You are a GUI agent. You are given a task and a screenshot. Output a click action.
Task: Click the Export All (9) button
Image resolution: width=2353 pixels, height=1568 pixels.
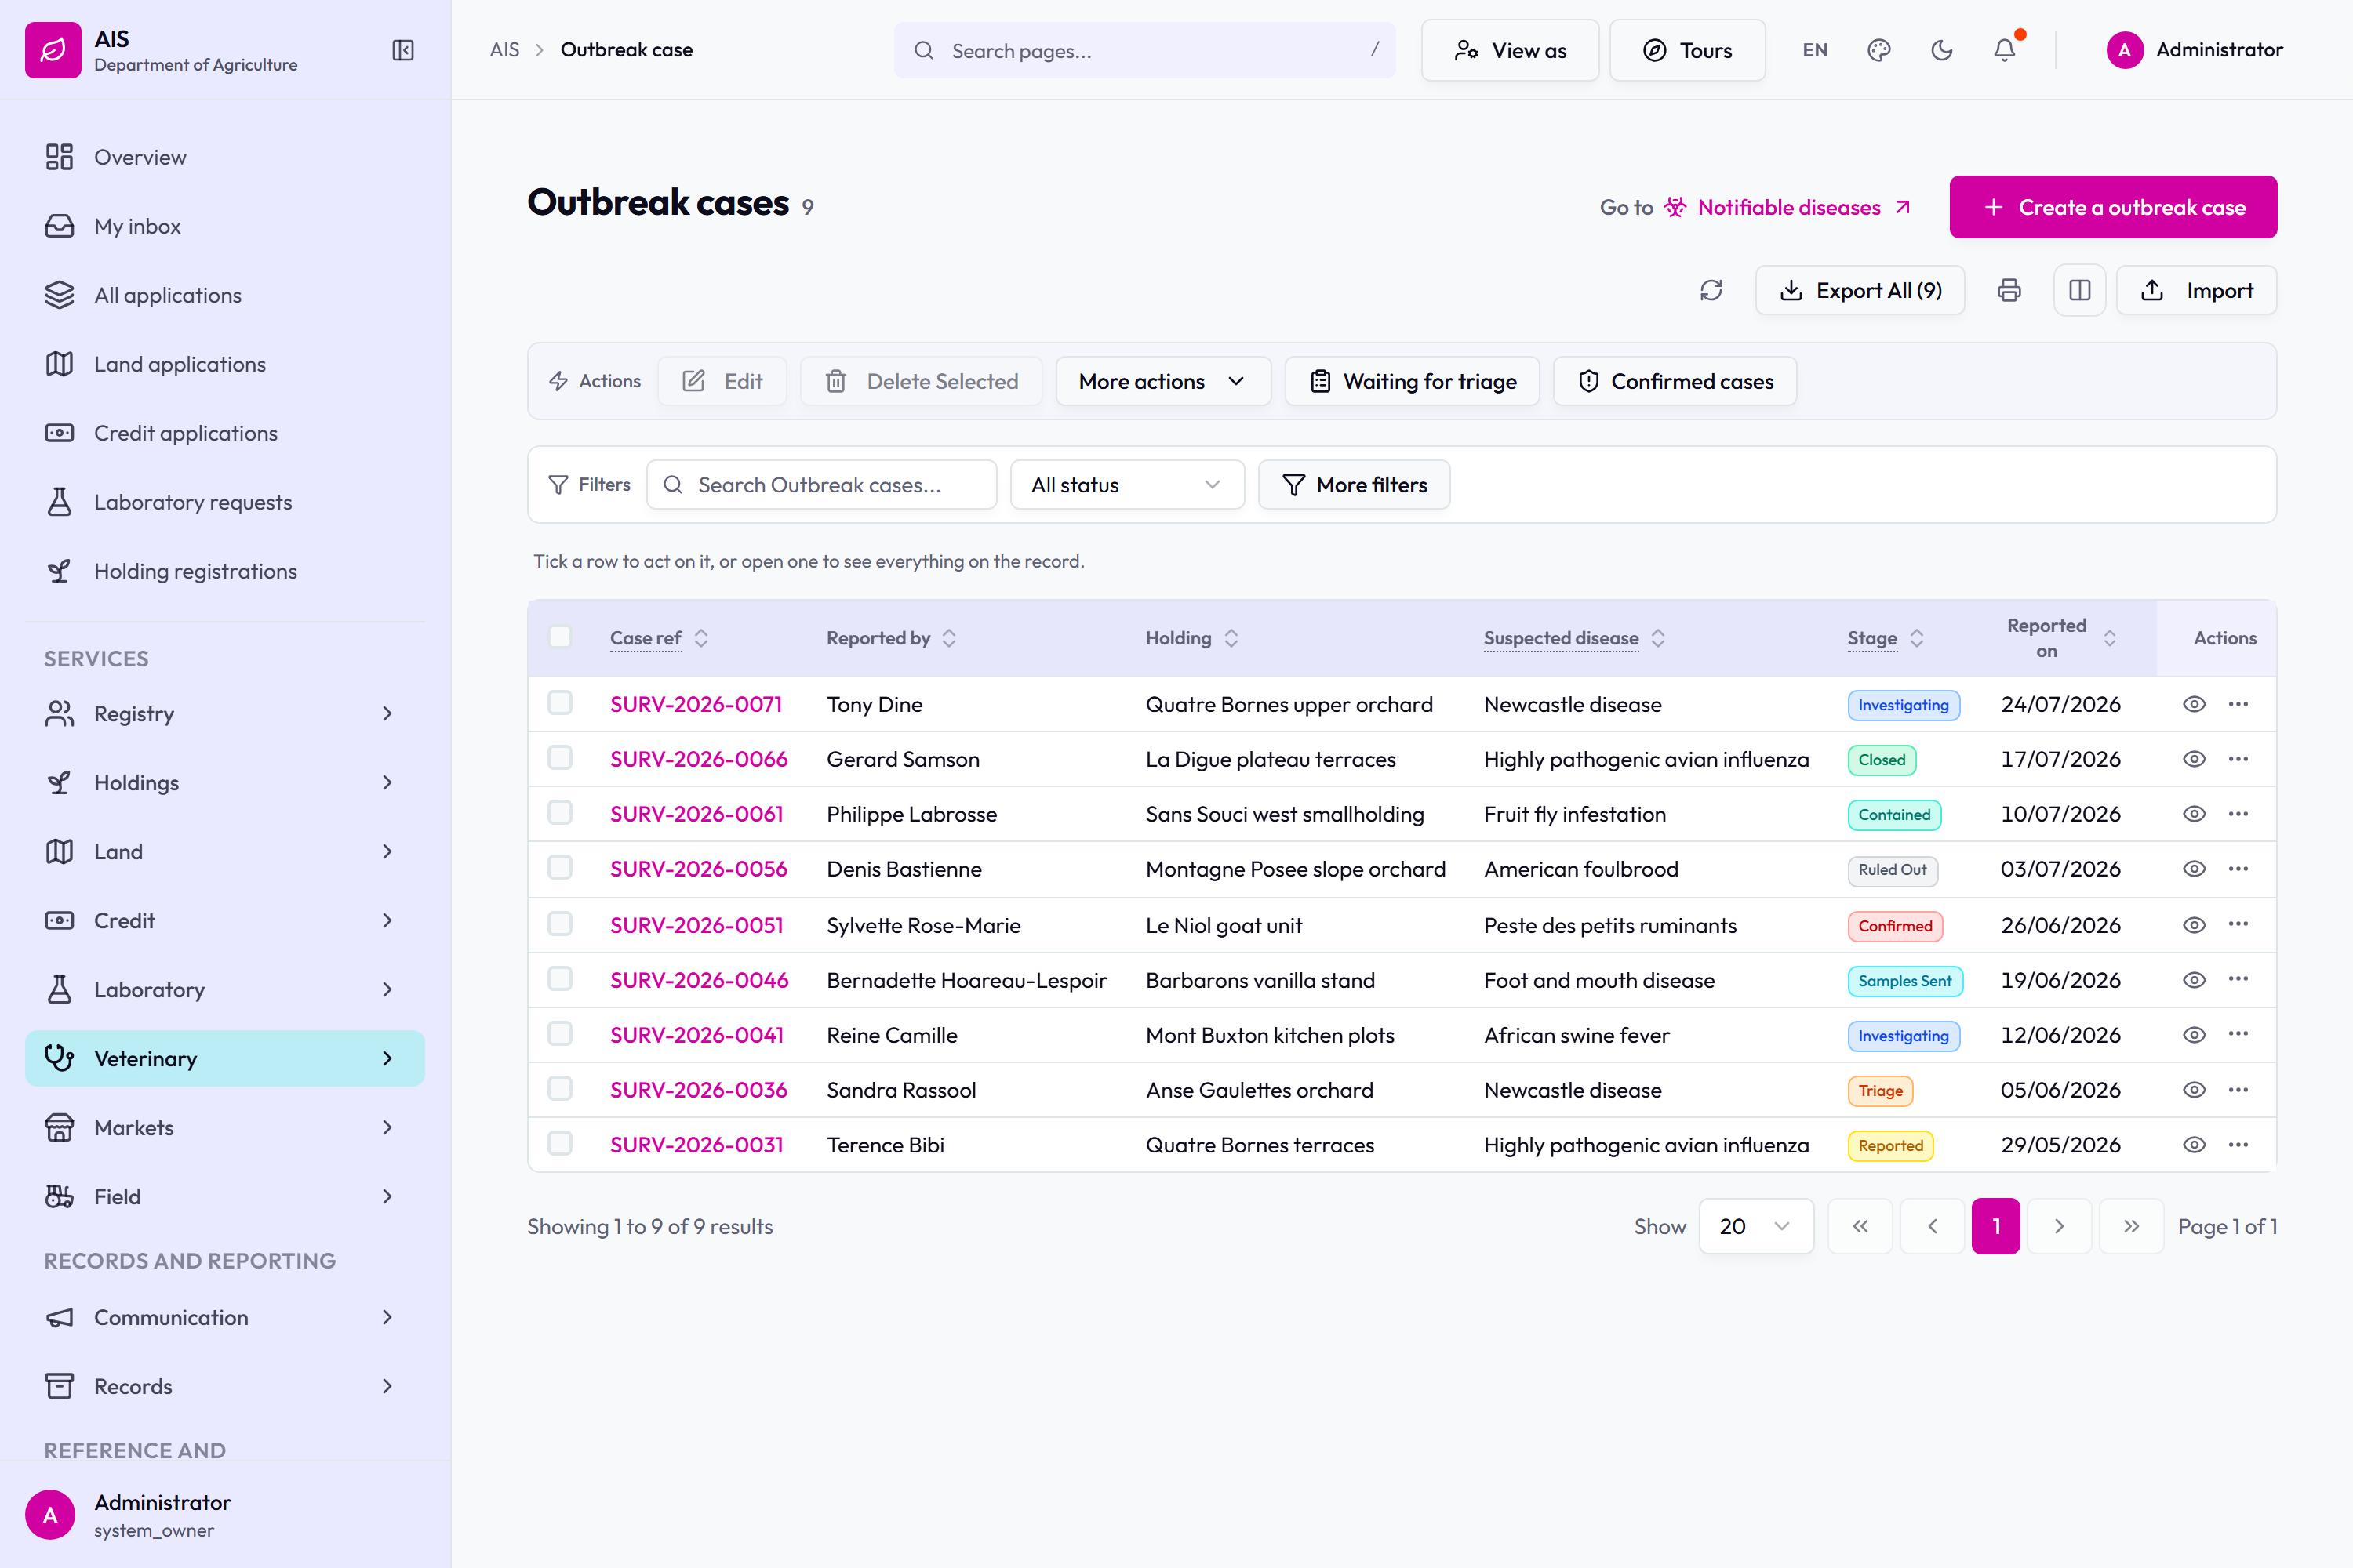(1860, 290)
